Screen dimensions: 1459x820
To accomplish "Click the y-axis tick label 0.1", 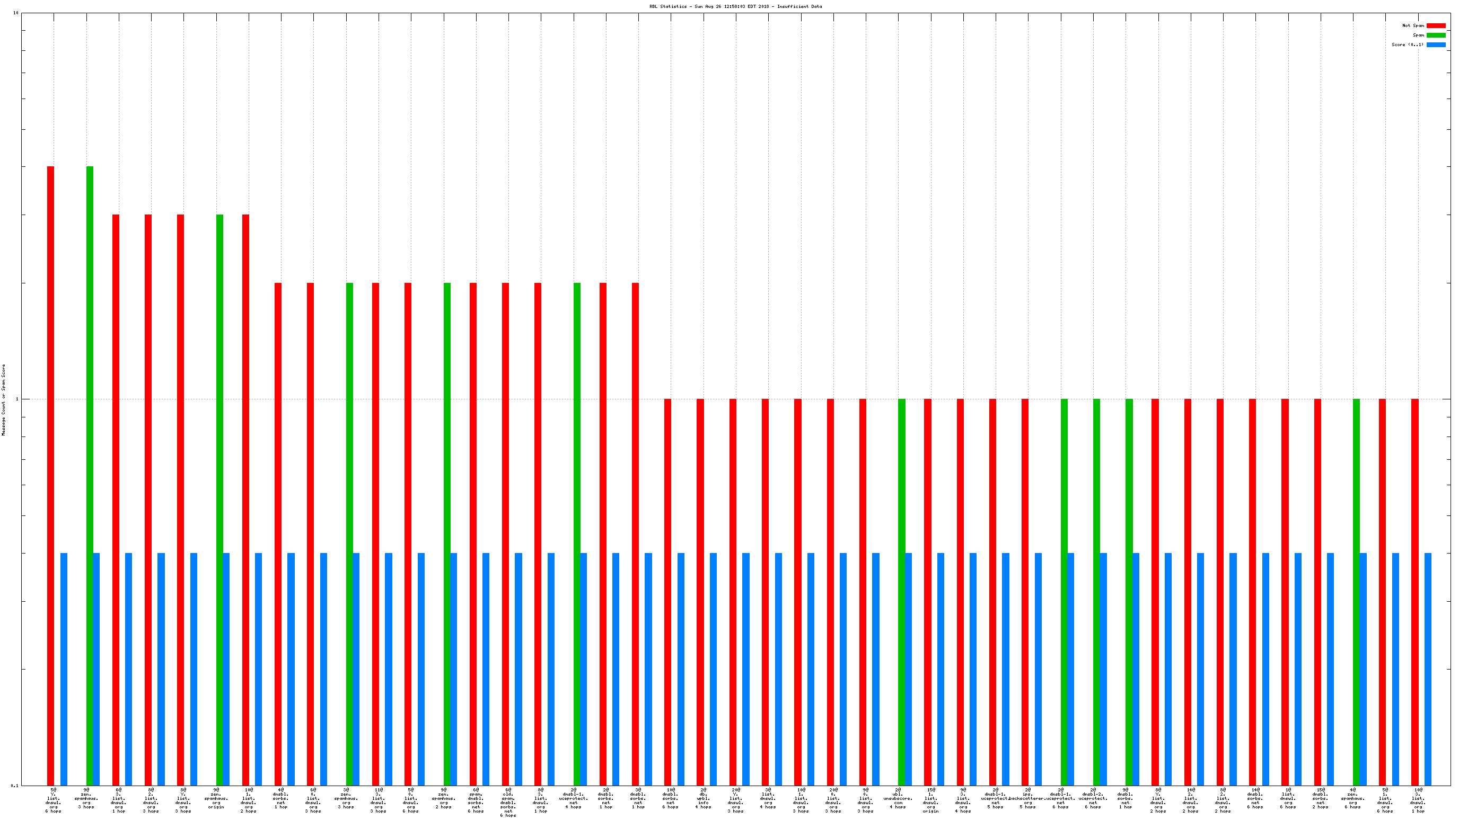I will 15,786.
